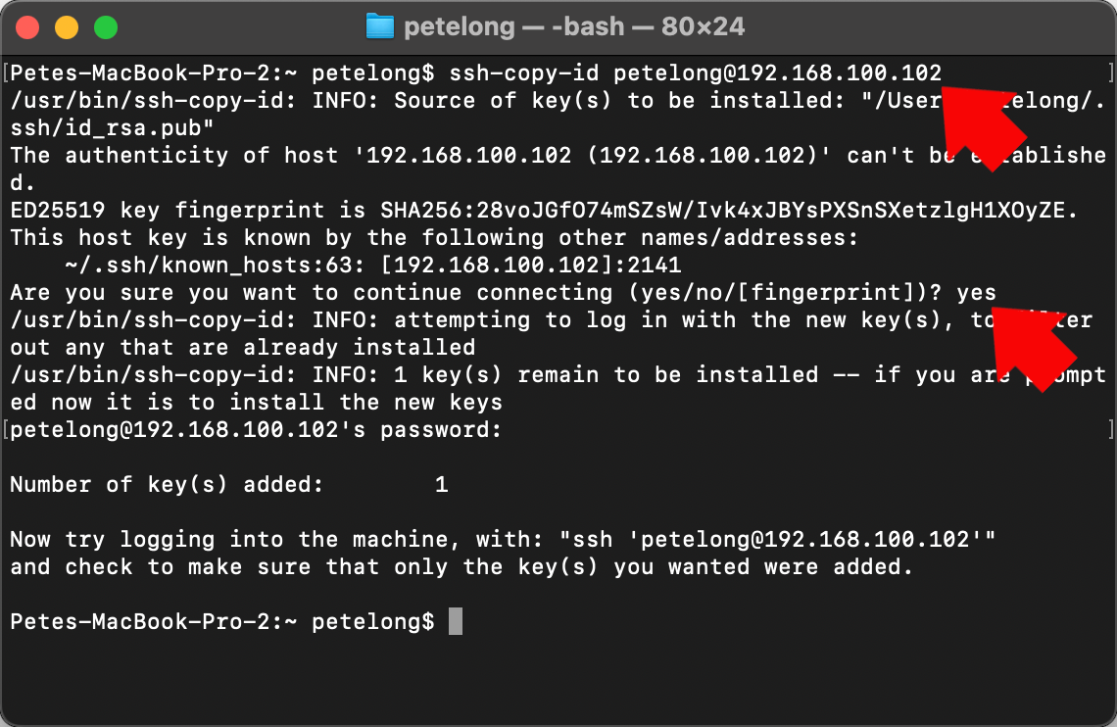Click the red close window button

(27, 27)
